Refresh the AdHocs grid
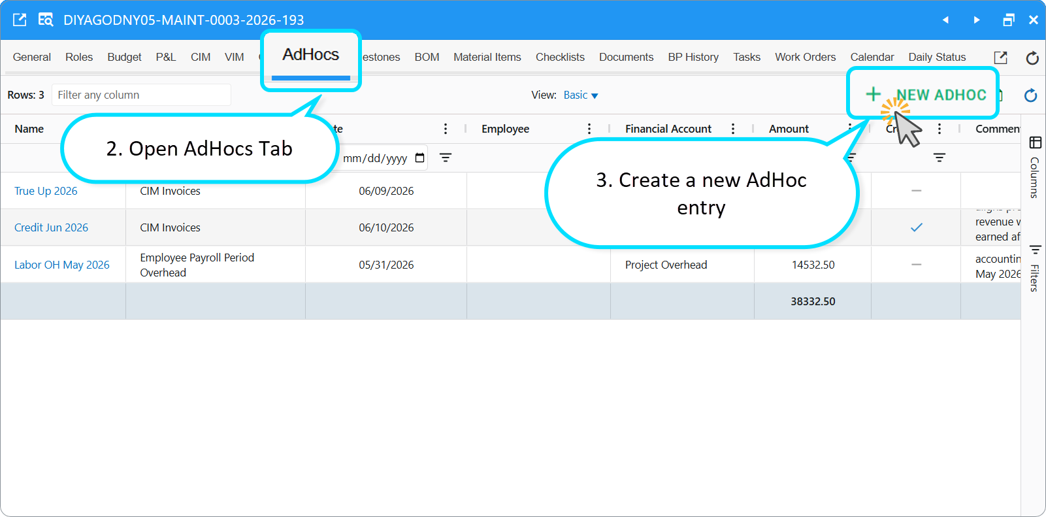The width and height of the screenshot is (1046, 517). click(1031, 95)
